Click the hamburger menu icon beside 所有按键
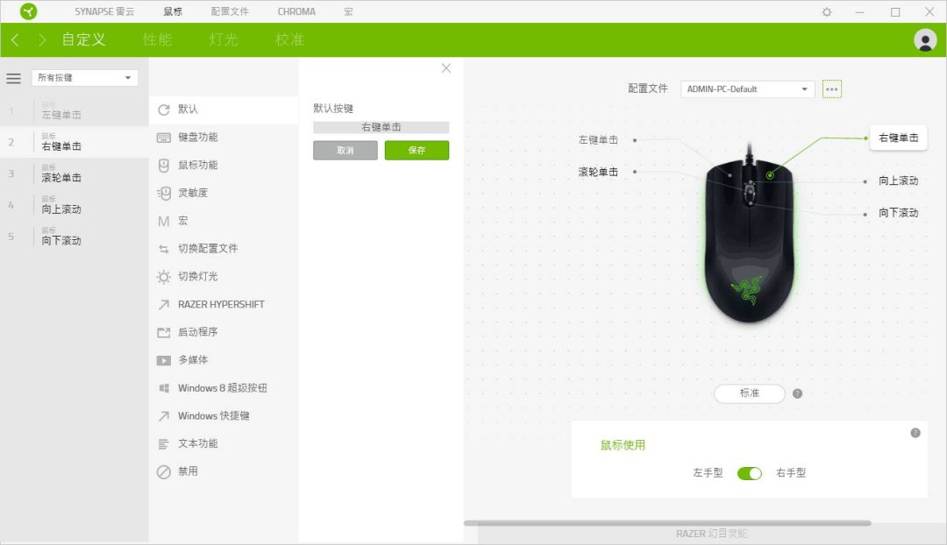The image size is (947, 545). pos(14,78)
